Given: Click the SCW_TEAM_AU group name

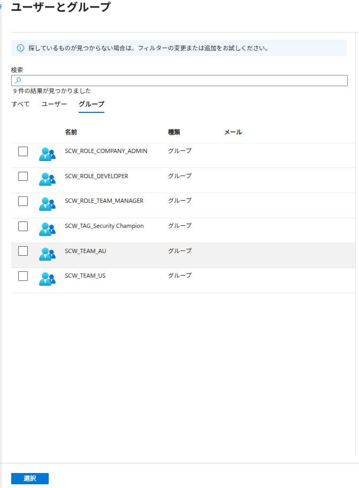Looking at the screenshot, I should [85, 251].
